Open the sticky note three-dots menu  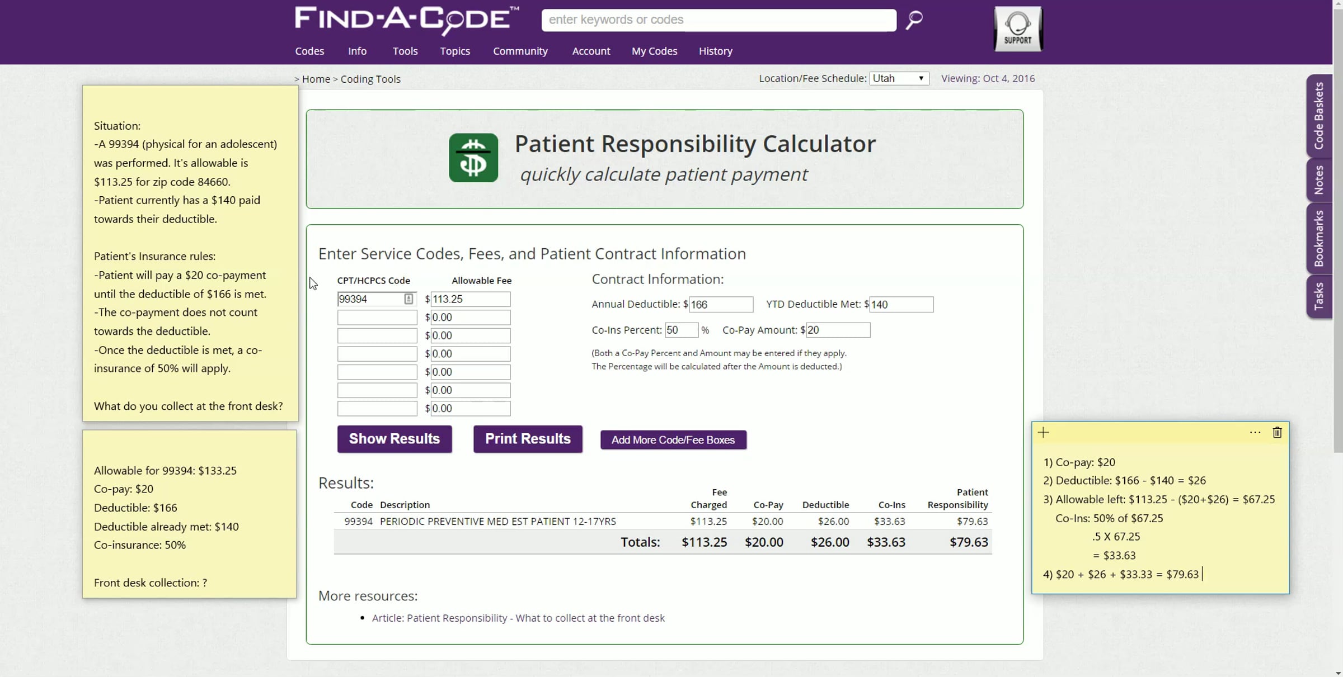1255,432
